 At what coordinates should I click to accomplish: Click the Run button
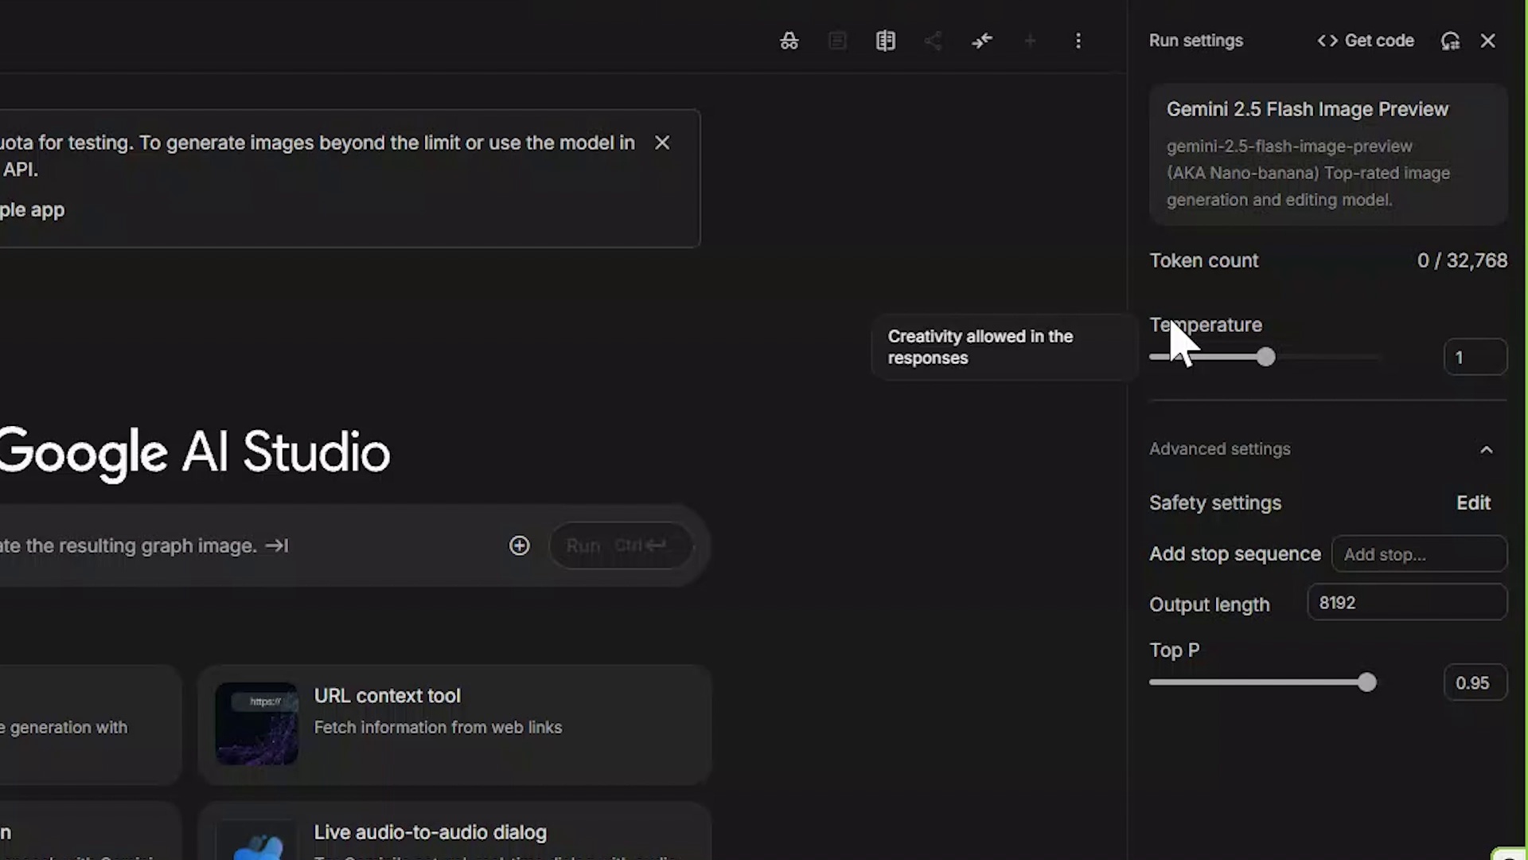pos(620,545)
